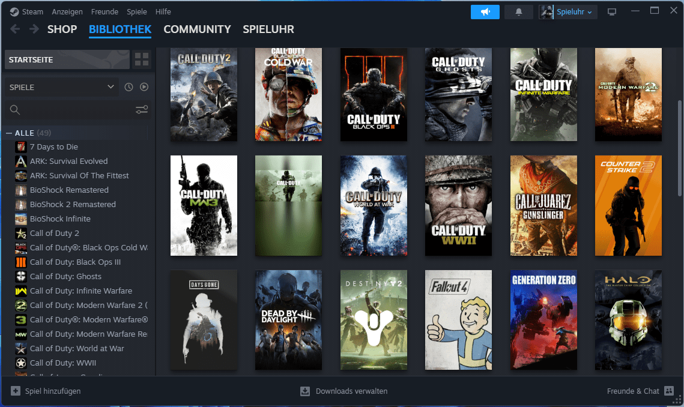Open Call of Duty WWII cover

[x=458, y=205]
